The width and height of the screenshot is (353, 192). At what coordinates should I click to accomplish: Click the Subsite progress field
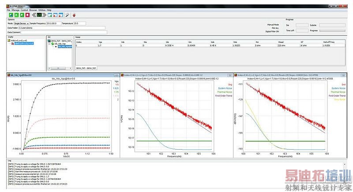pyautogui.click(x=332, y=25)
